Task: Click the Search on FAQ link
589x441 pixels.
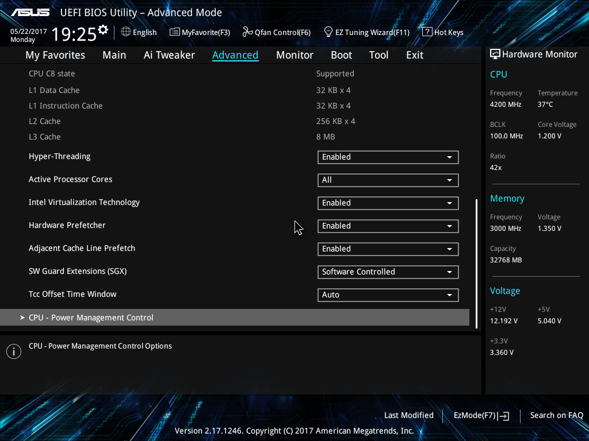Action: [556, 416]
